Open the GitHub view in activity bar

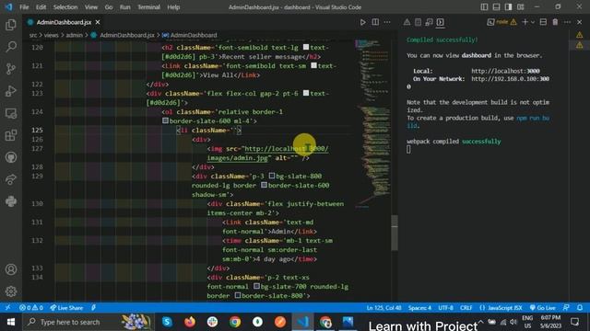coord(11,157)
